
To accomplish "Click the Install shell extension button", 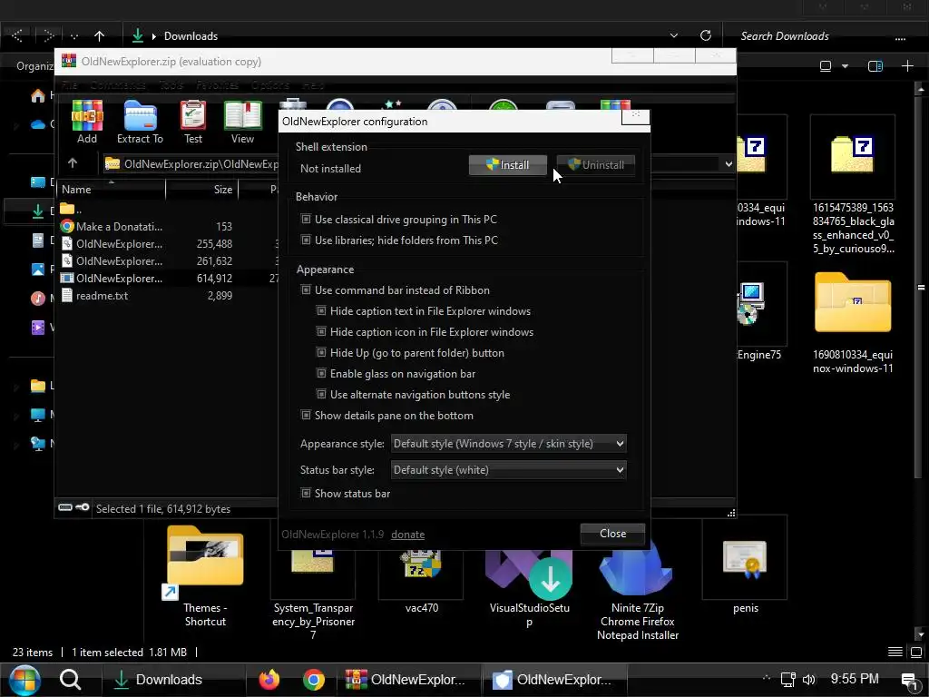I will (x=508, y=165).
